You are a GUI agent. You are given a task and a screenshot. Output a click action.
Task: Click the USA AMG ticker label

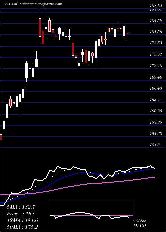(x=11, y=4)
